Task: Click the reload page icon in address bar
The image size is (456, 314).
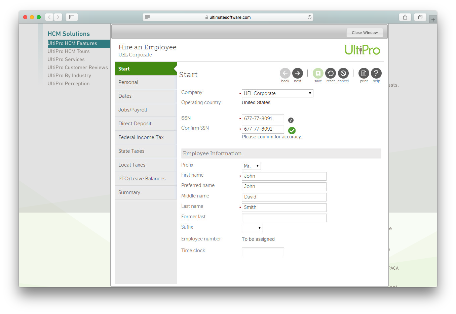Action: [x=309, y=17]
